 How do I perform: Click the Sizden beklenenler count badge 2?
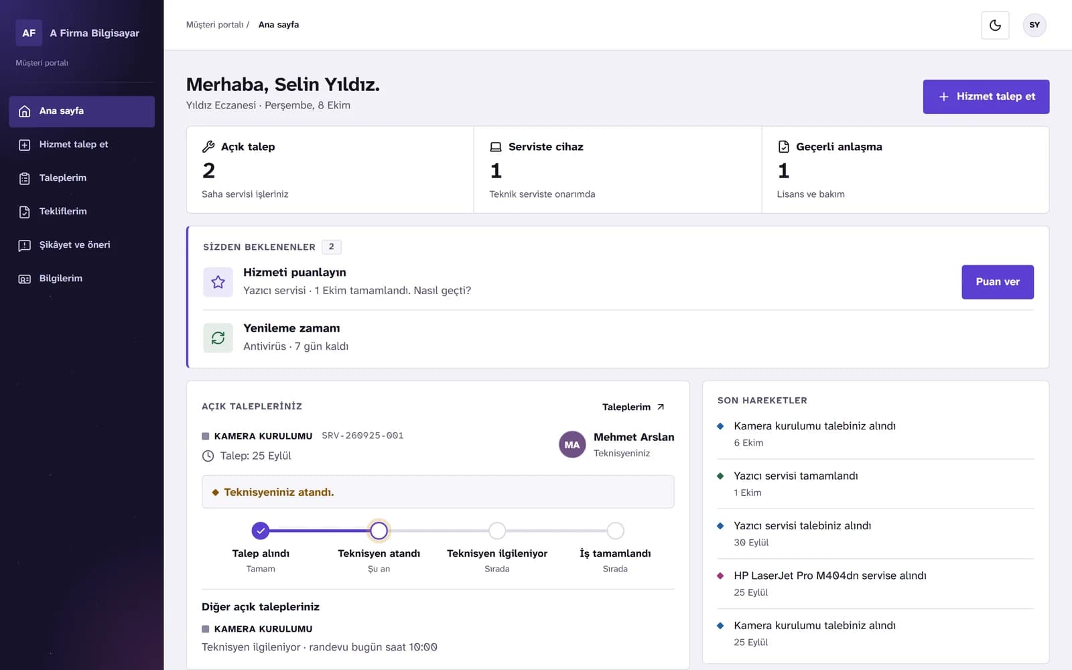[x=332, y=247]
